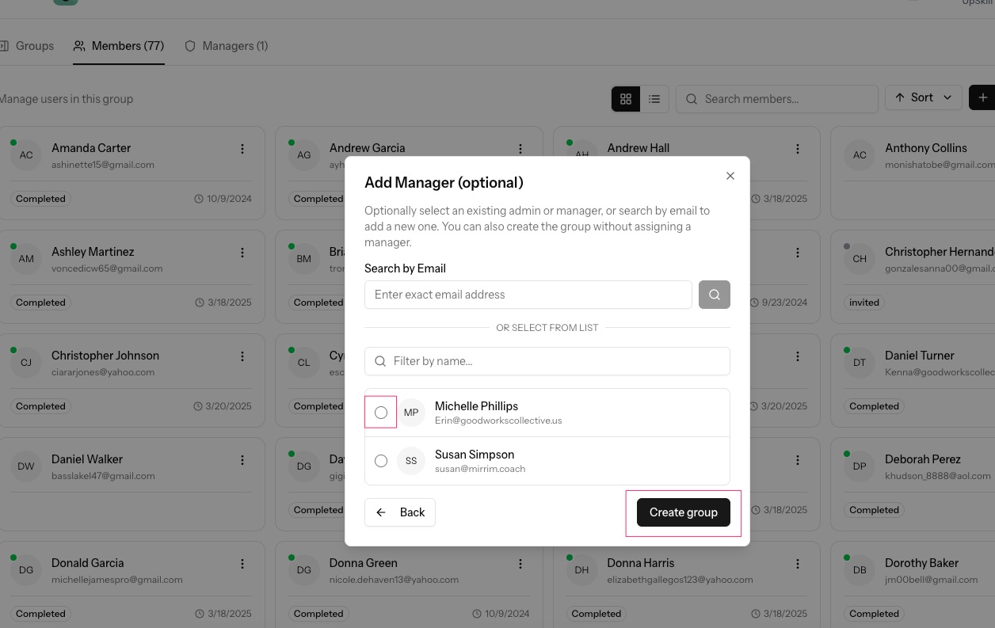Image resolution: width=995 pixels, height=628 pixels.
Task: Focus the Filter by name field
Action: (x=547, y=361)
